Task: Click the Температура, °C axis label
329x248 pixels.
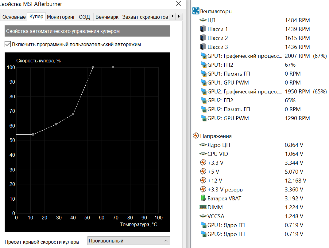Action: (139, 224)
